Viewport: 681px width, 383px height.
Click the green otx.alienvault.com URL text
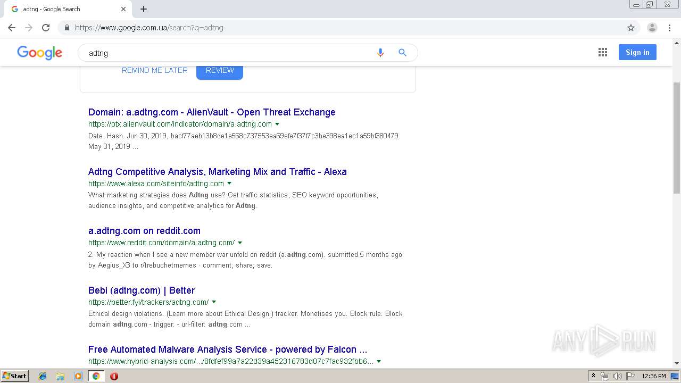180,124
